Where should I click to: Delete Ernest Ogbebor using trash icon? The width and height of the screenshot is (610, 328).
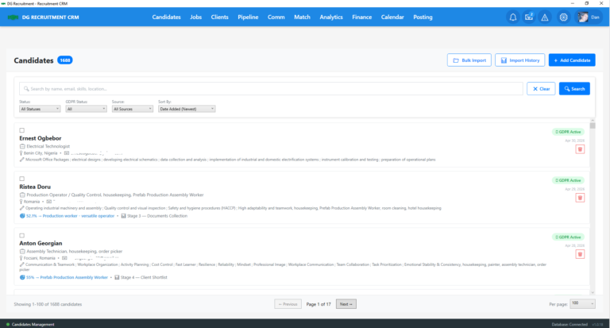click(x=580, y=149)
